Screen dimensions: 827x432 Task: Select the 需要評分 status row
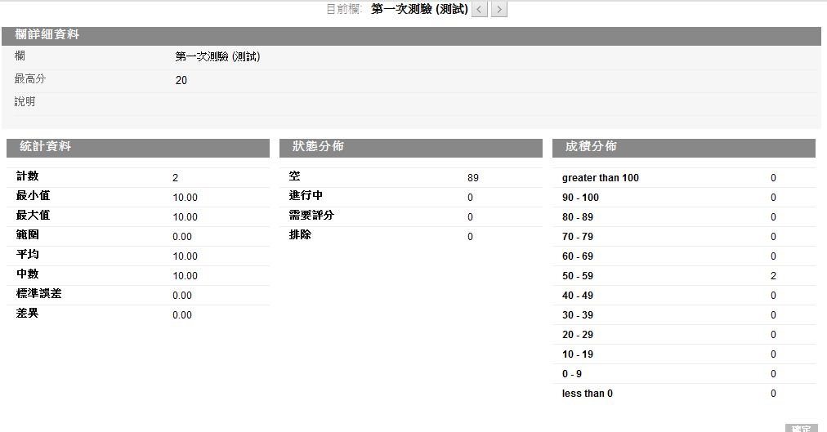pos(311,216)
